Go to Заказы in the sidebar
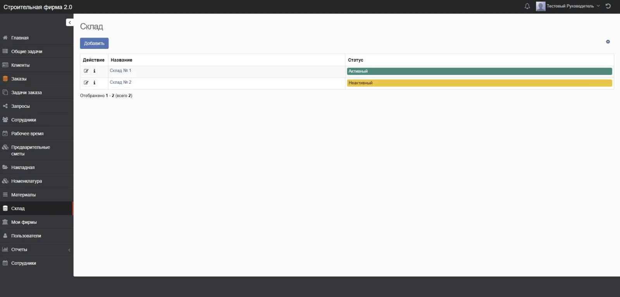The image size is (620, 297). 19,79
